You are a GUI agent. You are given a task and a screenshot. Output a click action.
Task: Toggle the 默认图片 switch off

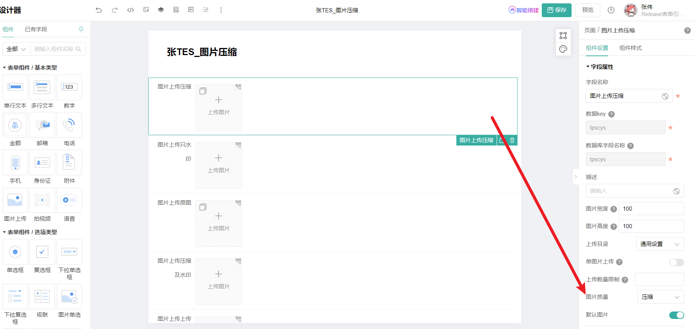coord(676,315)
